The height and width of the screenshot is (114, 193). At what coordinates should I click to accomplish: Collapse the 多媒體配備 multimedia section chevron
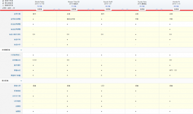pyautogui.click(x=21, y=50)
